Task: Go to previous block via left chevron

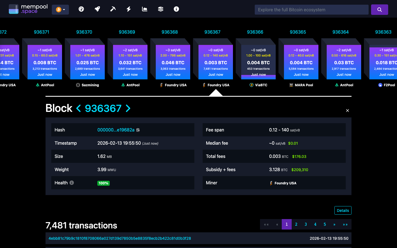Action: [79, 108]
